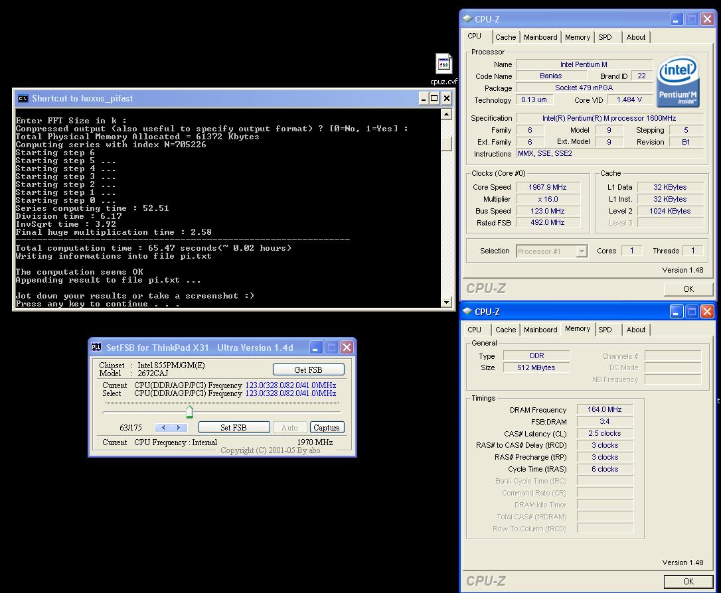721x593 pixels.
Task: Click the Core VID 1.484 V value
Action: pyautogui.click(x=629, y=99)
